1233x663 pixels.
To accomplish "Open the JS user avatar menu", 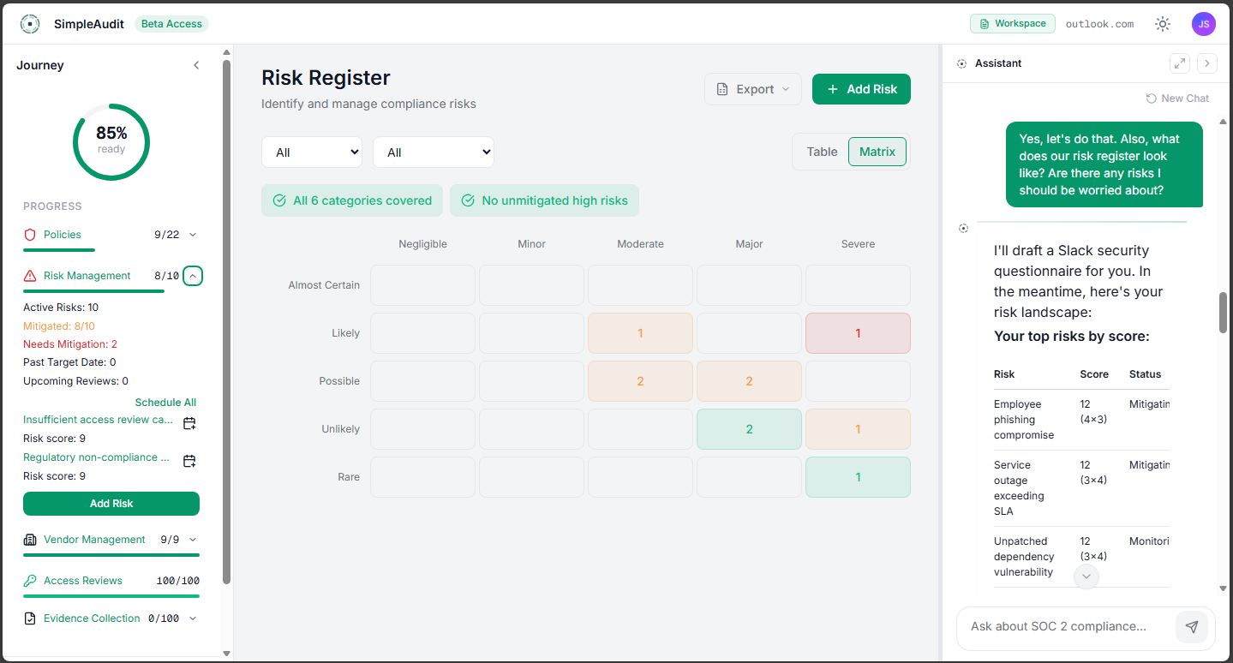I will coord(1203,24).
